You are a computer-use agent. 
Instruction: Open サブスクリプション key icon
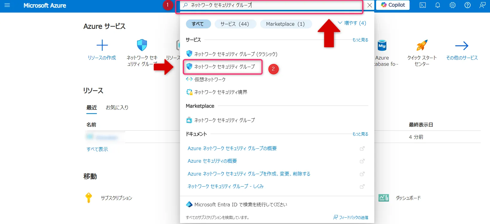coord(88,198)
